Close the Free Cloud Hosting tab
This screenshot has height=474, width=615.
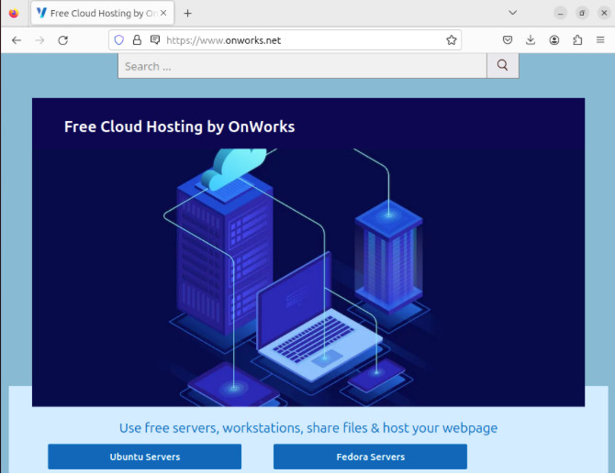(x=163, y=13)
